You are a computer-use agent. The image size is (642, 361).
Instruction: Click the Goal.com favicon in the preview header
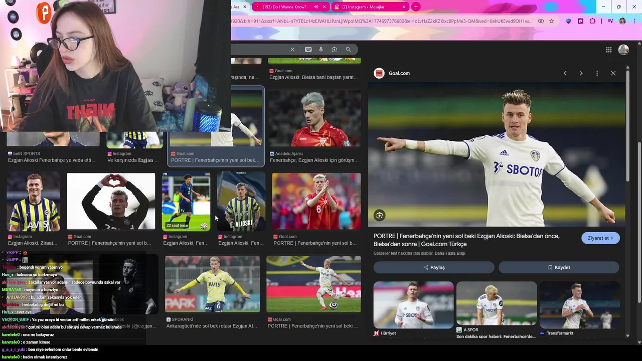(x=379, y=73)
